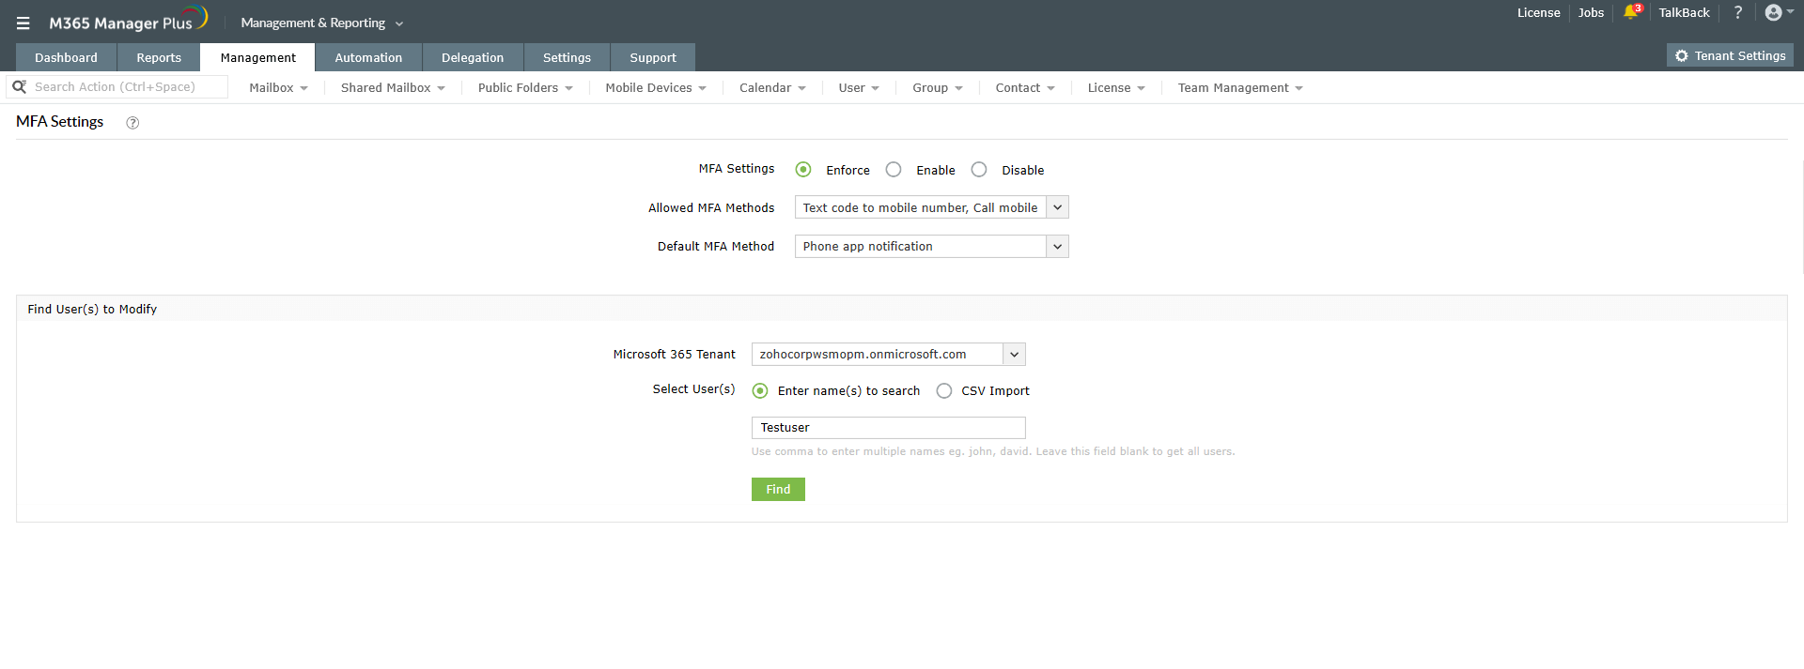Click the M365 Manager Plus logo
Viewport: 1804px width, 669px height.
pyautogui.click(x=129, y=20)
